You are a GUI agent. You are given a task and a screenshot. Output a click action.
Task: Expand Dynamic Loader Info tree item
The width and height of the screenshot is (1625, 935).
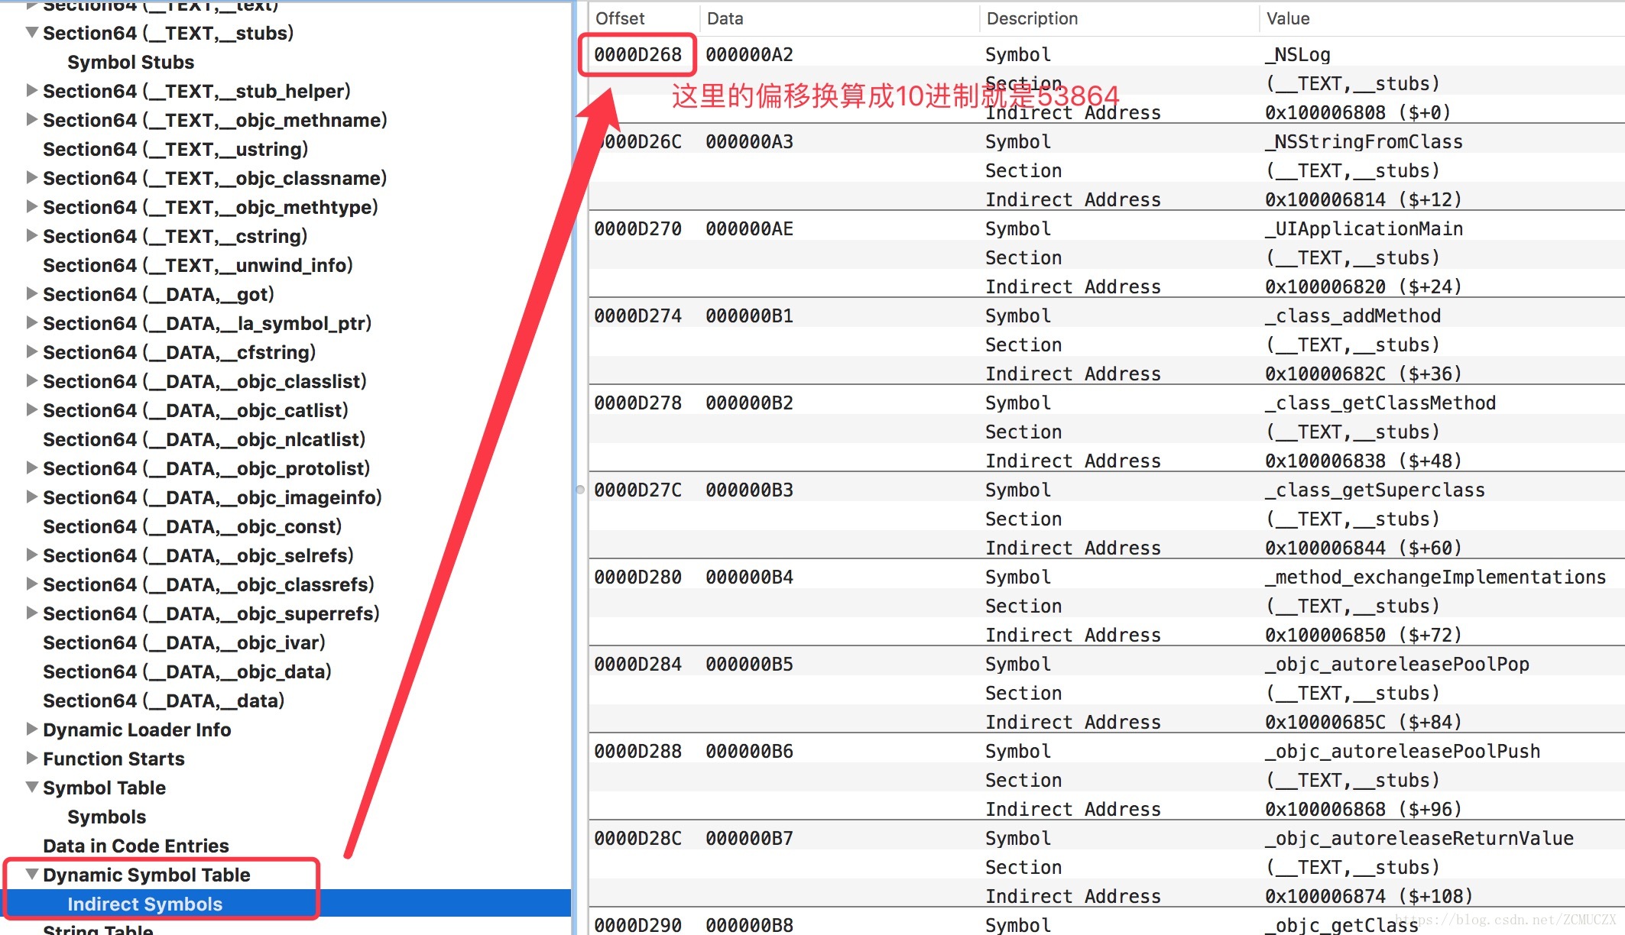(31, 730)
